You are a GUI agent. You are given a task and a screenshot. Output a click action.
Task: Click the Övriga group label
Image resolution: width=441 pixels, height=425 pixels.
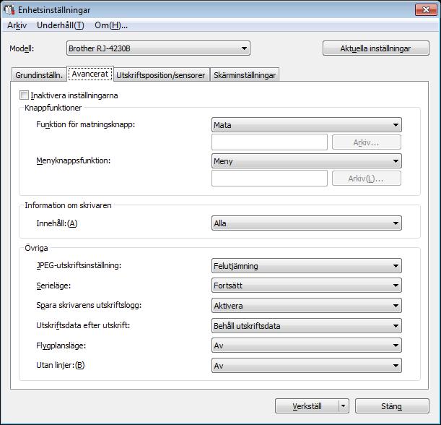pos(36,248)
